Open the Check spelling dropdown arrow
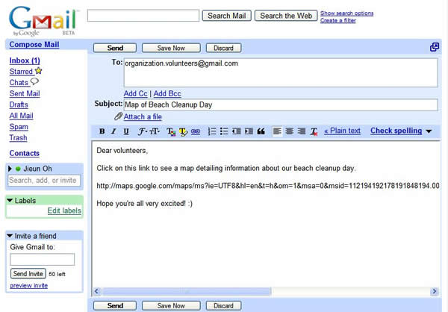Image resolution: width=448 pixels, height=312 pixels. tap(429, 131)
